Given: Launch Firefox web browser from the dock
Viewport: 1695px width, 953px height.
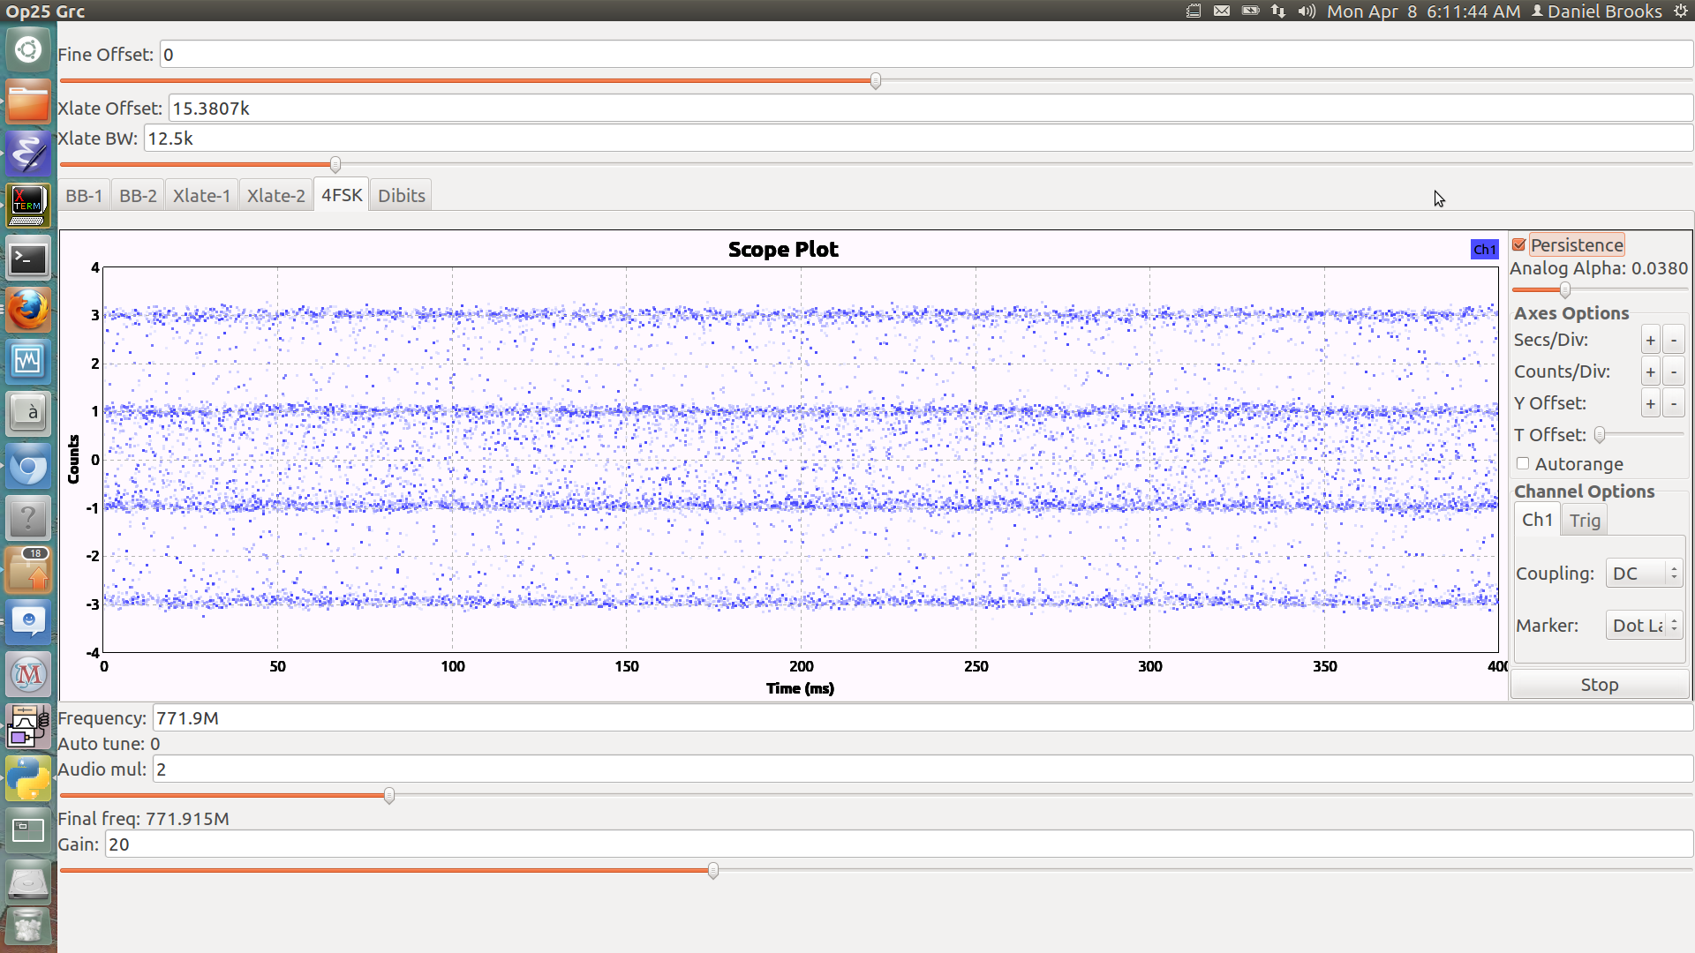Looking at the screenshot, I should [x=28, y=310].
